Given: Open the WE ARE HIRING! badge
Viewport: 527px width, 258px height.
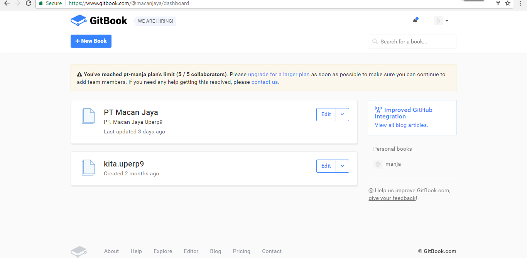Looking at the screenshot, I should (x=155, y=21).
